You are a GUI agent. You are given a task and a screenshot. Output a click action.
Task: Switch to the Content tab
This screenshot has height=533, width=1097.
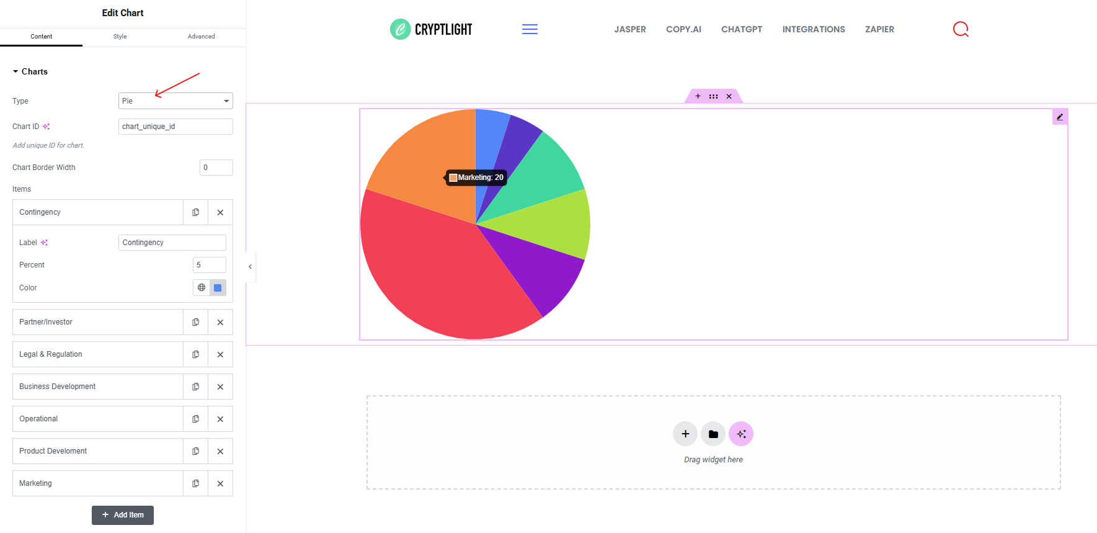41,37
